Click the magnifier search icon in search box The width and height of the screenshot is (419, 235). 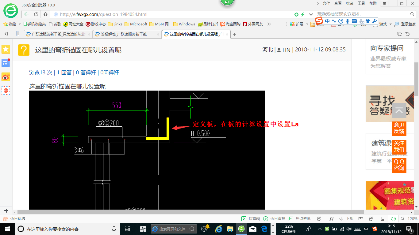(413, 14)
